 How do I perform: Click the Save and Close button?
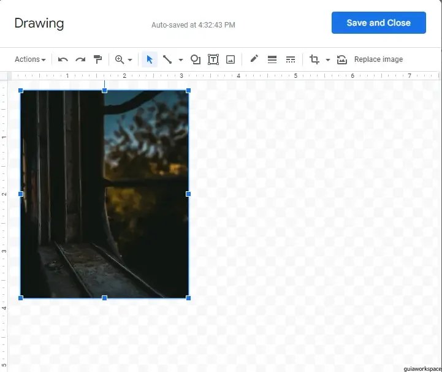click(379, 23)
